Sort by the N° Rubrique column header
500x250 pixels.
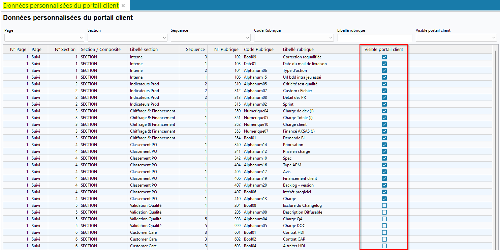click(226, 50)
